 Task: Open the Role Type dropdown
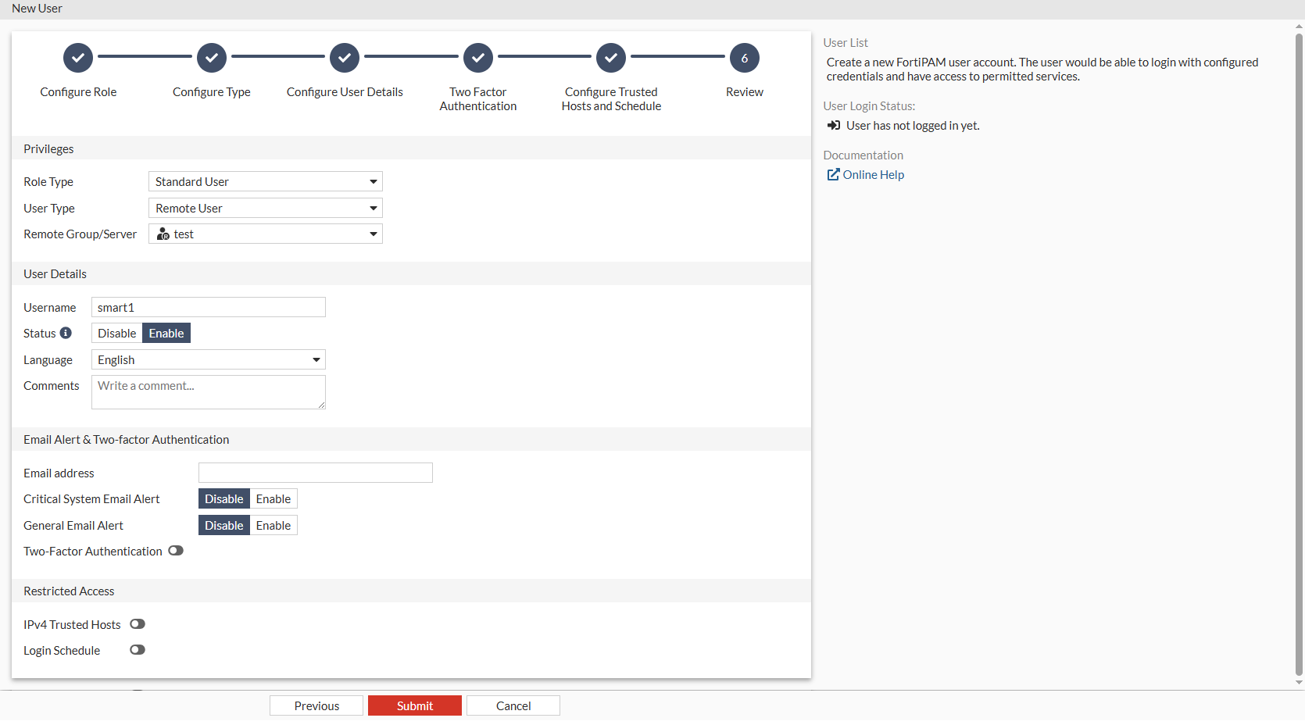266,181
